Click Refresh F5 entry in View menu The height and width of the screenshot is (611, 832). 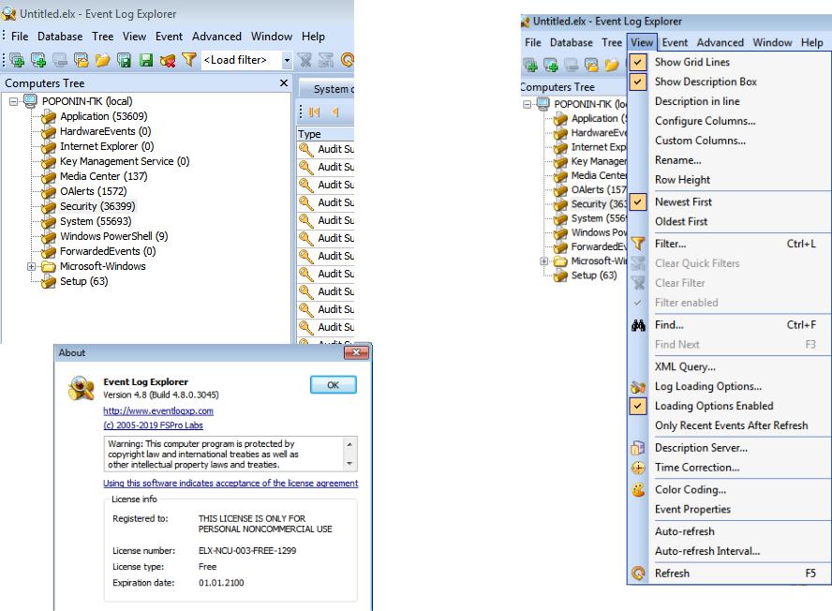click(x=730, y=574)
